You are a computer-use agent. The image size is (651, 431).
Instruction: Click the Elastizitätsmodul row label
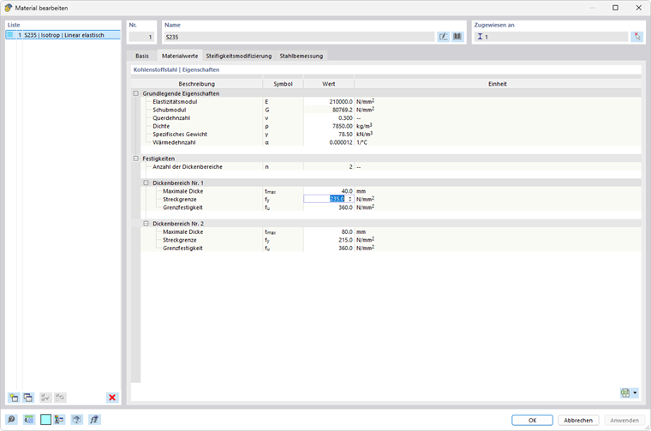pyautogui.click(x=175, y=102)
